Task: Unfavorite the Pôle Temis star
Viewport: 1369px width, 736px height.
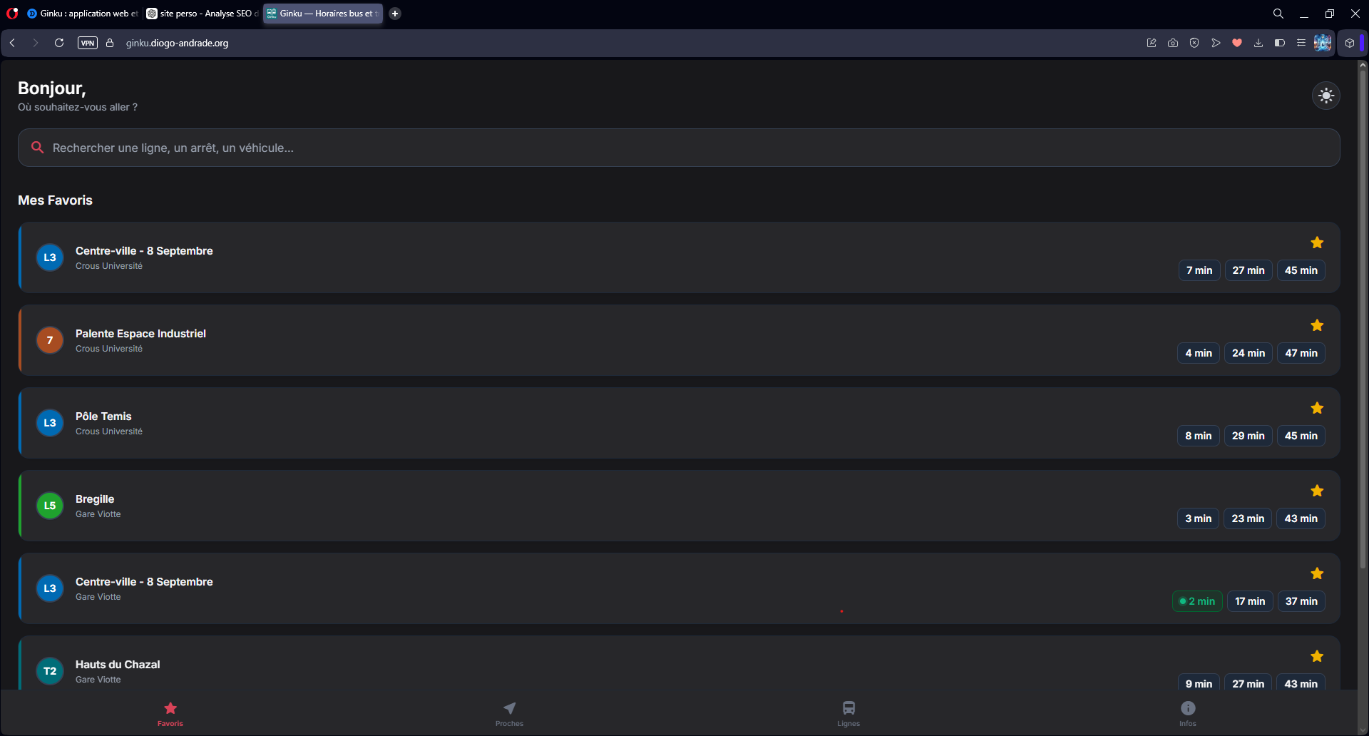Action: click(1317, 408)
